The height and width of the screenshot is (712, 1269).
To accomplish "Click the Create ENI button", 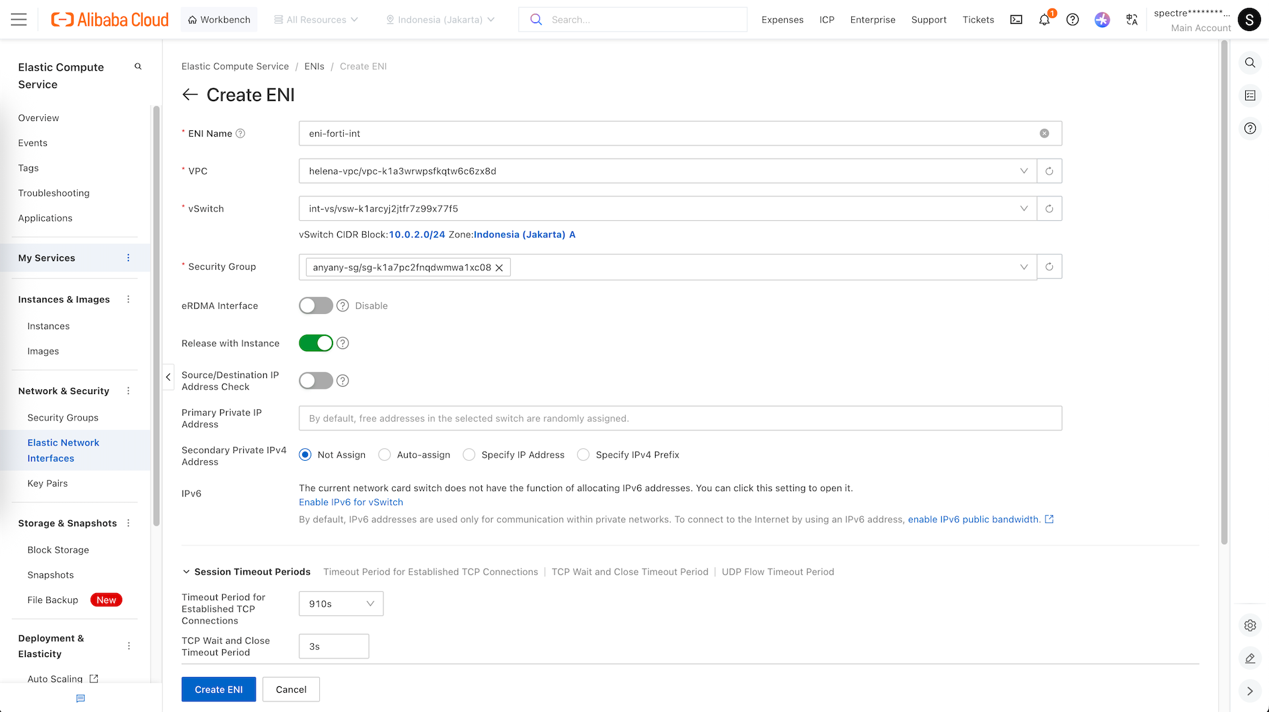I will (x=218, y=690).
